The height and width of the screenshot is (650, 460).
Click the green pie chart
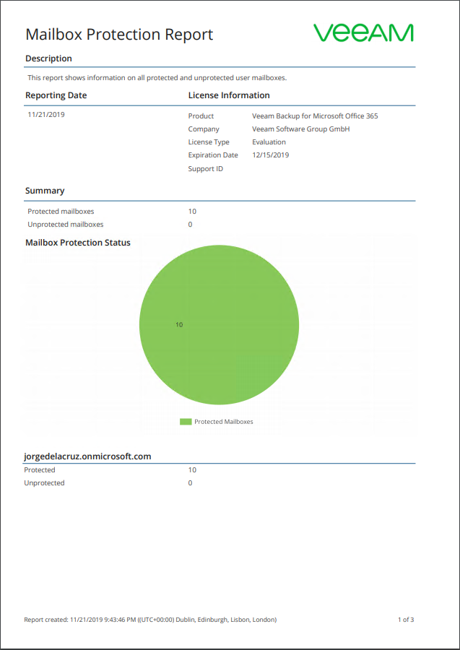point(219,324)
